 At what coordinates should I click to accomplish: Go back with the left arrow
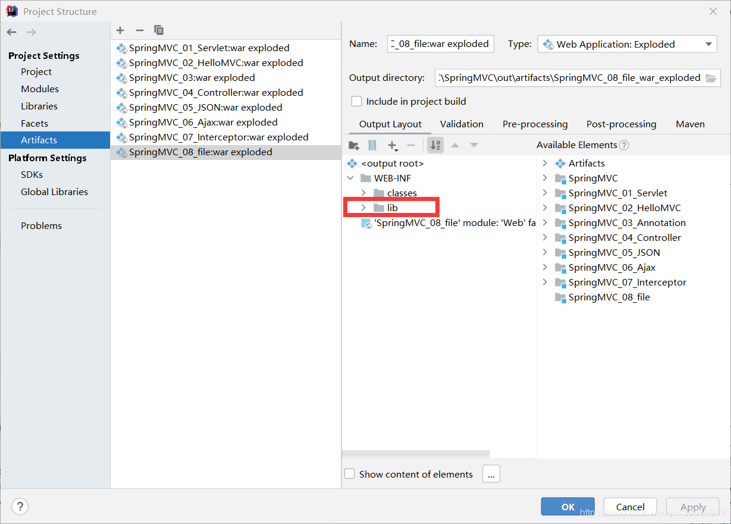click(x=12, y=32)
